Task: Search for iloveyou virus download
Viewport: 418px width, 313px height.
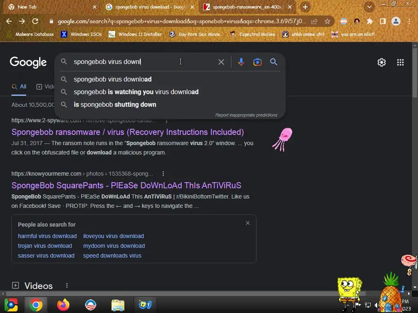Action: [x=113, y=236]
